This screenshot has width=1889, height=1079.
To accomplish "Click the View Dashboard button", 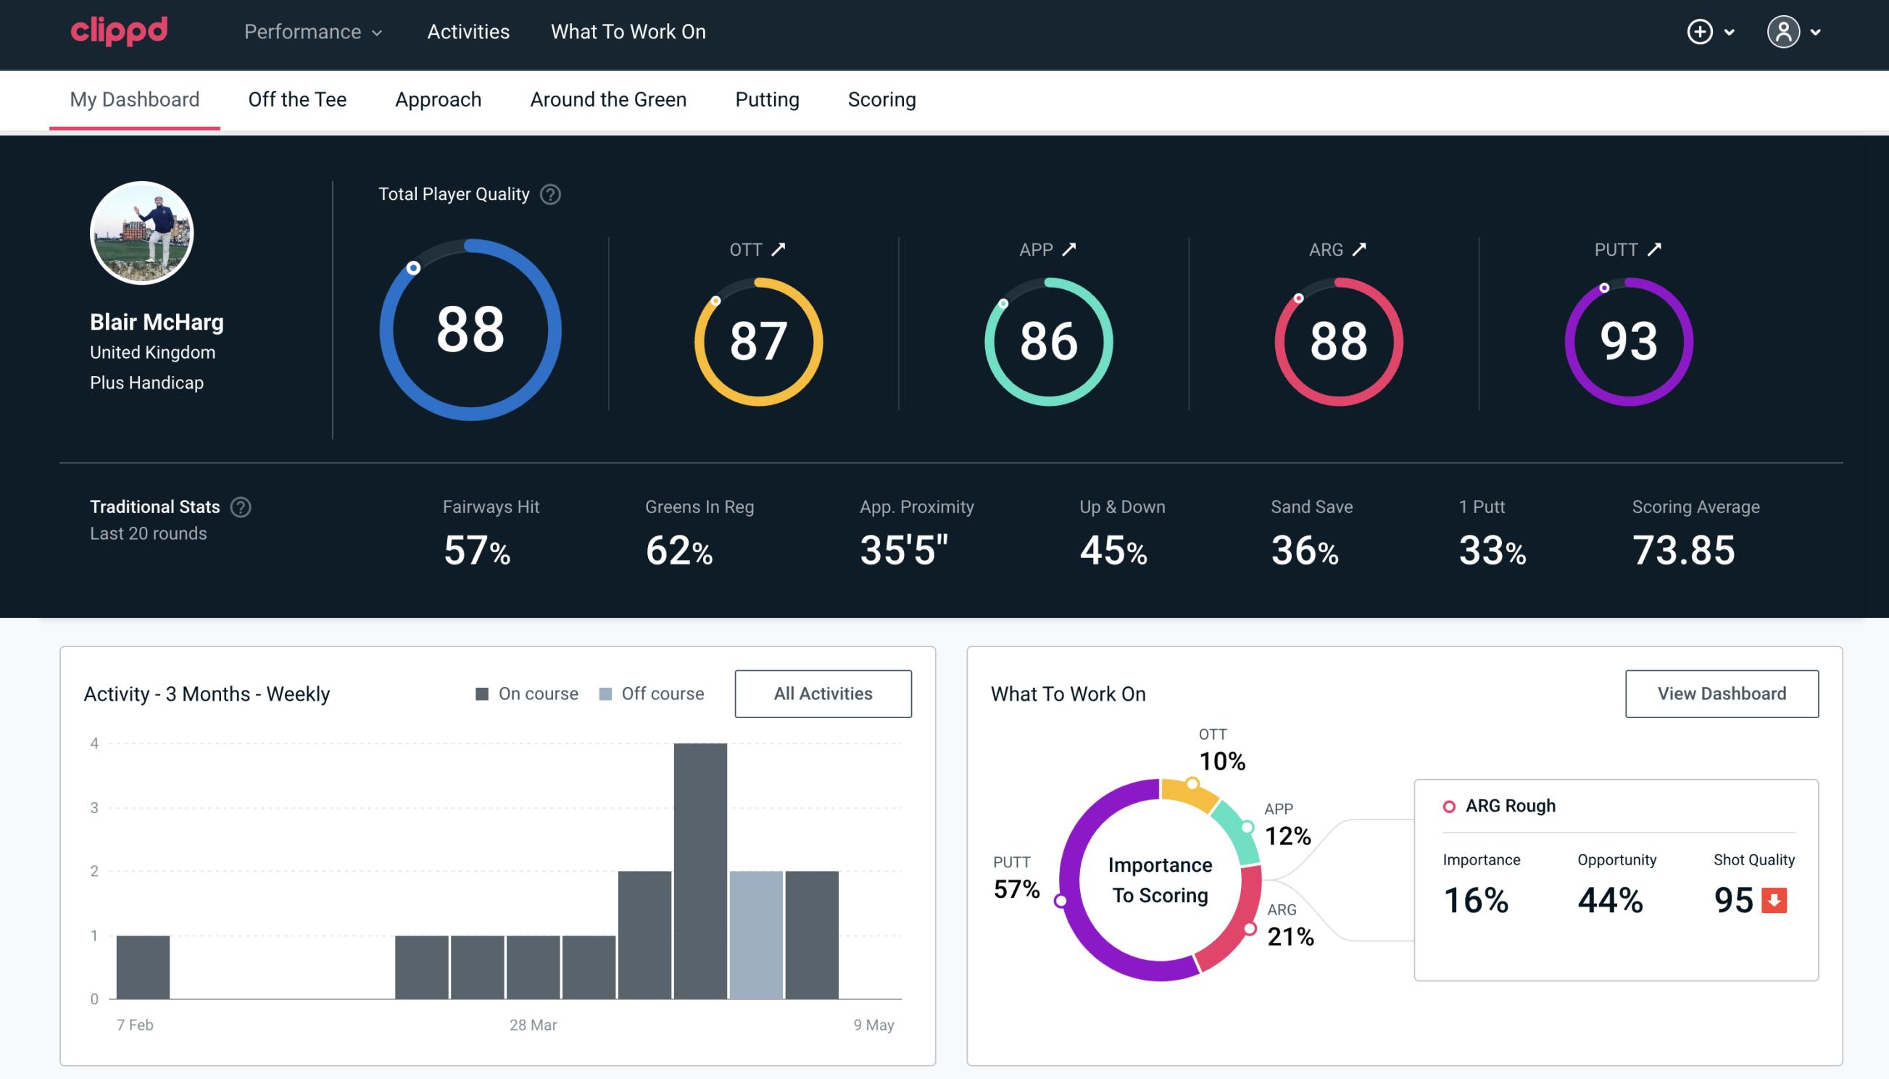I will pos(1722,693).
